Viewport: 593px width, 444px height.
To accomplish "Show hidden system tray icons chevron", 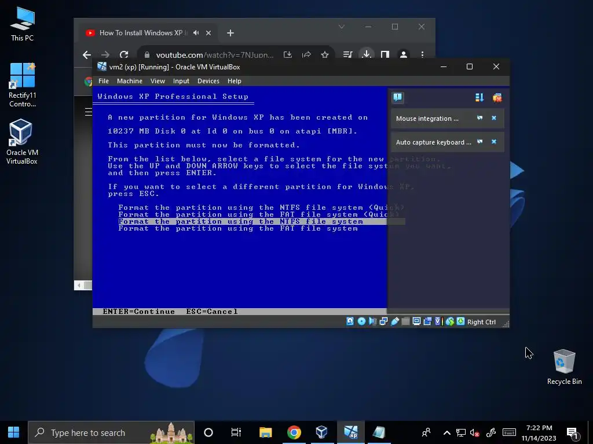I will [446, 432].
